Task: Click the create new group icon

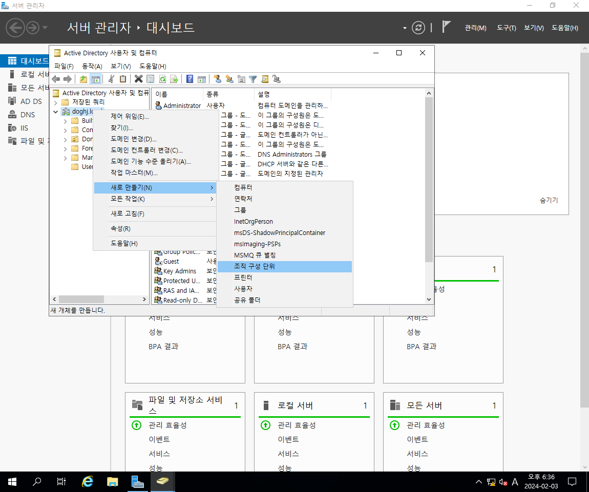Action: pyautogui.click(x=229, y=79)
